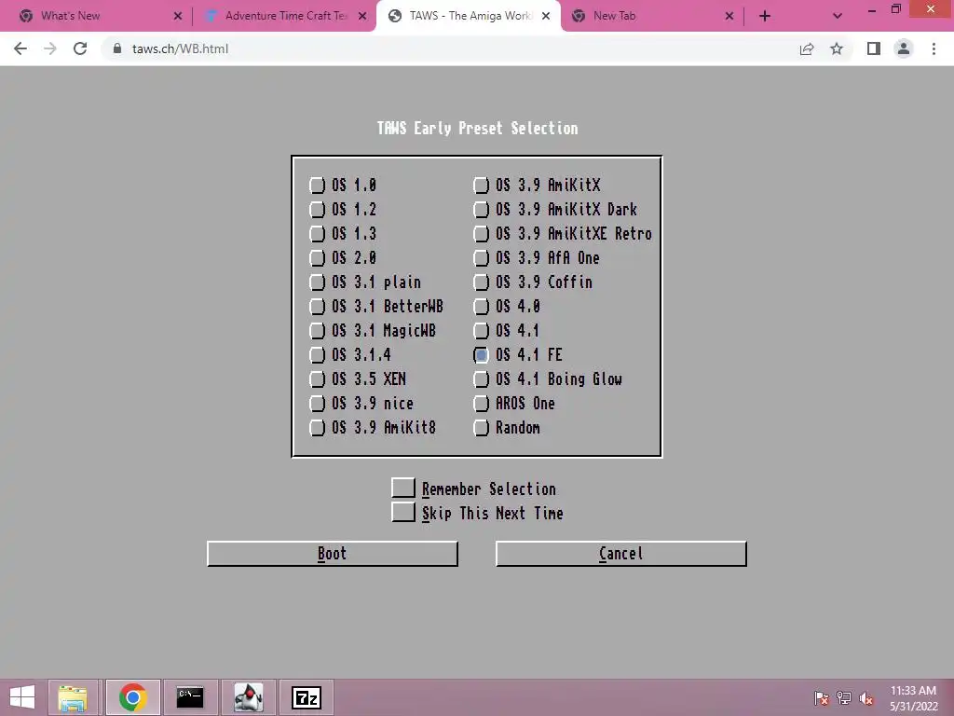954x716 pixels.
Task: Close the New Tab tab
Action: point(729,16)
